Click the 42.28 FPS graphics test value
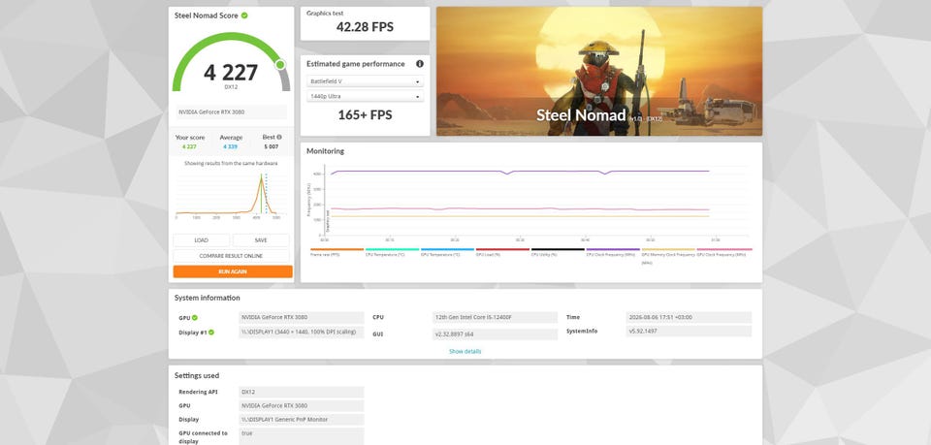Image resolution: width=931 pixels, height=445 pixels. pyautogui.click(x=365, y=27)
